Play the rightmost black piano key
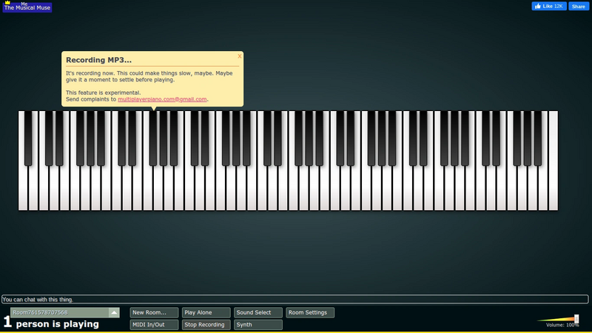The height and width of the screenshot is (333, 592). coord(538,138)
